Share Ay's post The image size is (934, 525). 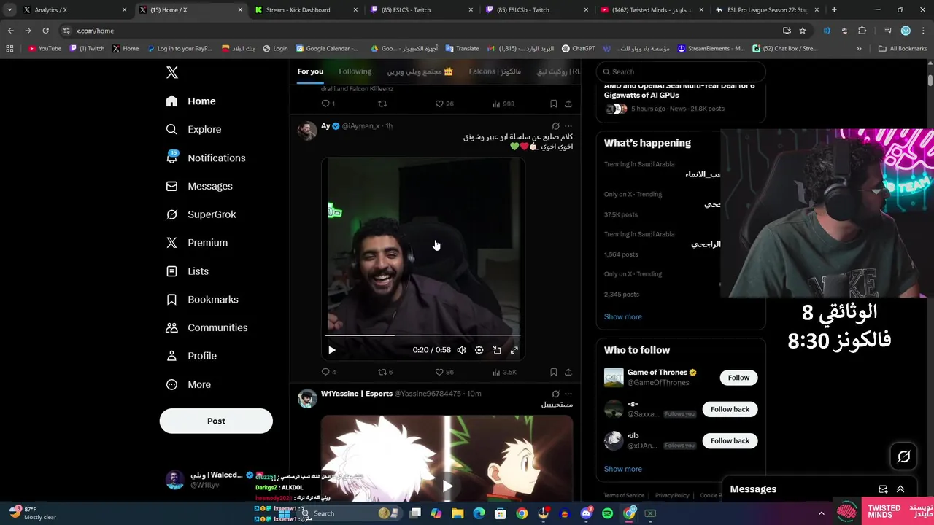(x=568, y=372)
